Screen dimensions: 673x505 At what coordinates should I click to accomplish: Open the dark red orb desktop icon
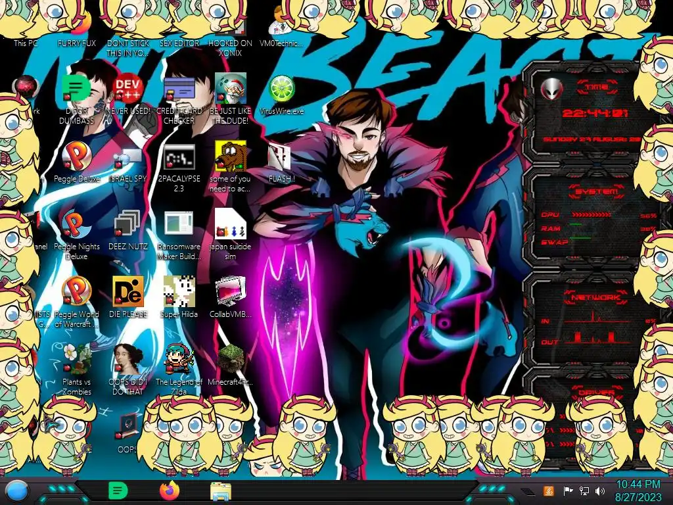pos(26,88)
